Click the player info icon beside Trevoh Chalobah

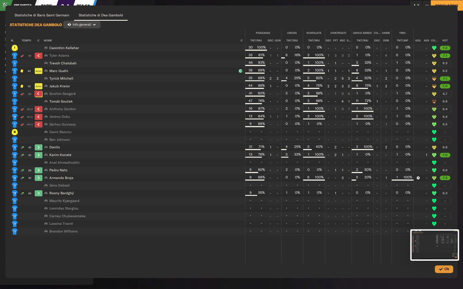pyautogui.click(x=46, y=63)
